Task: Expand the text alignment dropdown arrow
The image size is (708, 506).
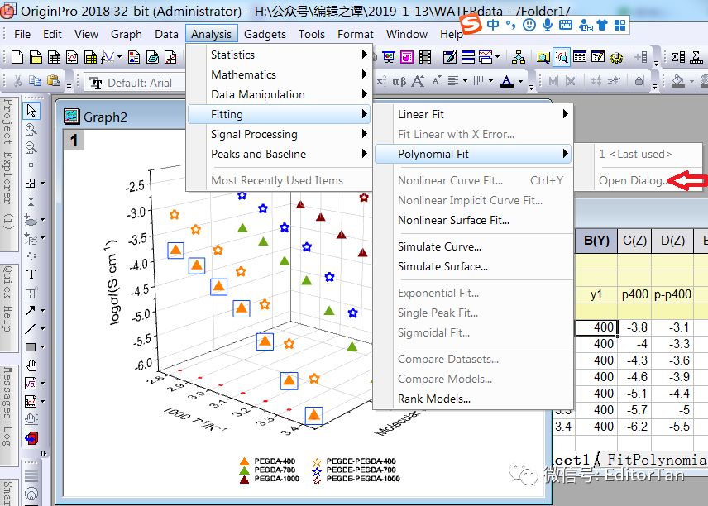Action: coord(465,81)
